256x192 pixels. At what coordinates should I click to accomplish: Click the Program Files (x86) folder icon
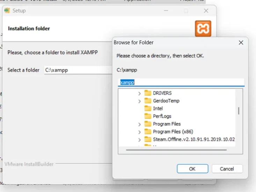(148, 132)
